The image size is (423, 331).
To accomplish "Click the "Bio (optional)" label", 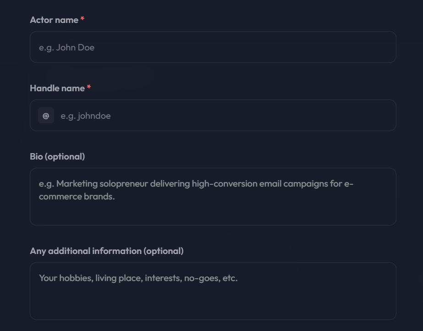I will (x=57, y=156).
